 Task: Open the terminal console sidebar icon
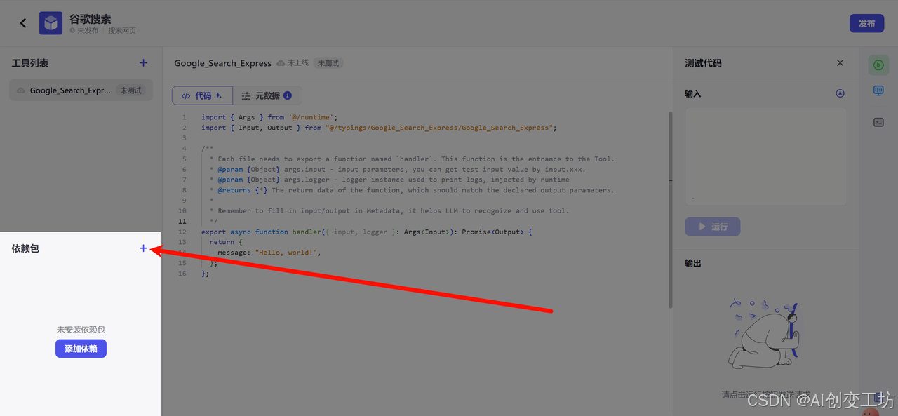point(878,122)
